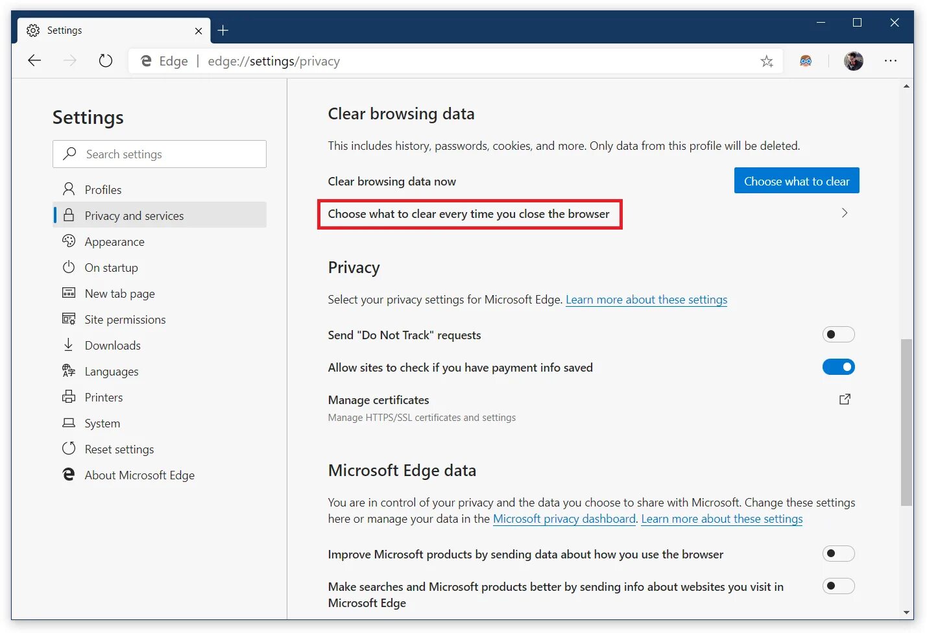Open Appearance settings section

click(x=114, y=242)
